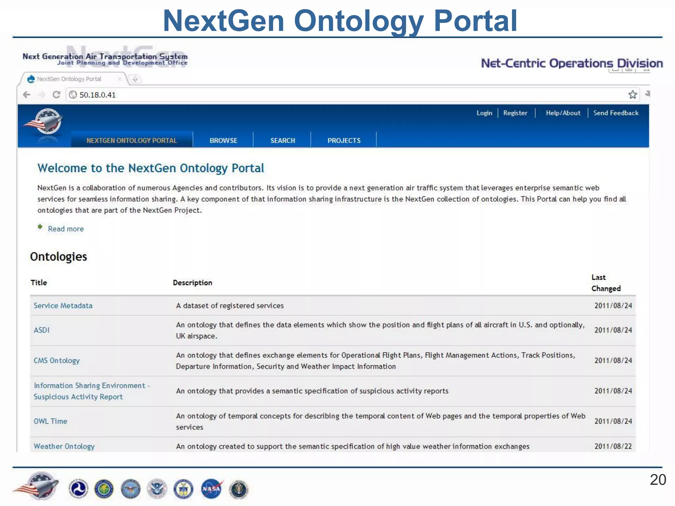Open a new browser tab
This screenshot has width=675, height=506.
click(135, 79)
